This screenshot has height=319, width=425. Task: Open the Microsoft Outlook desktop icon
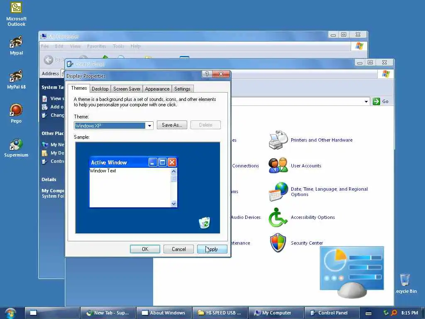coord(16,14)
